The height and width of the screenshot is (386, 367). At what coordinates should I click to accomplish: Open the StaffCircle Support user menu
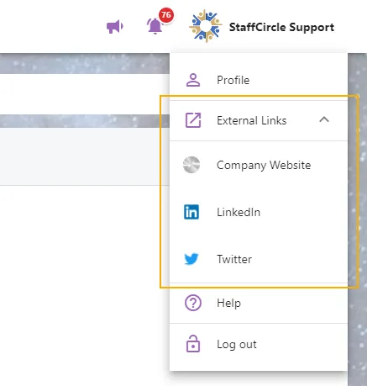[281, 27]
